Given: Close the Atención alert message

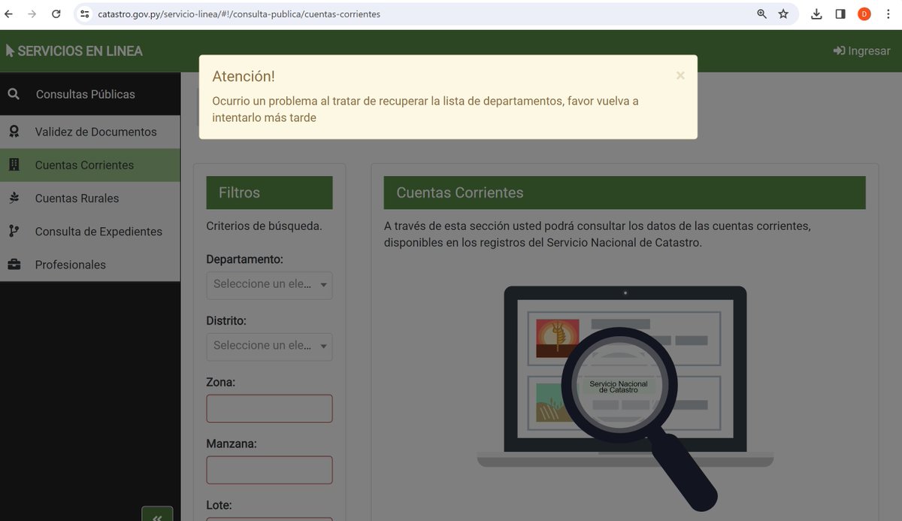Looking at the screenshot, I should [680, 75].
